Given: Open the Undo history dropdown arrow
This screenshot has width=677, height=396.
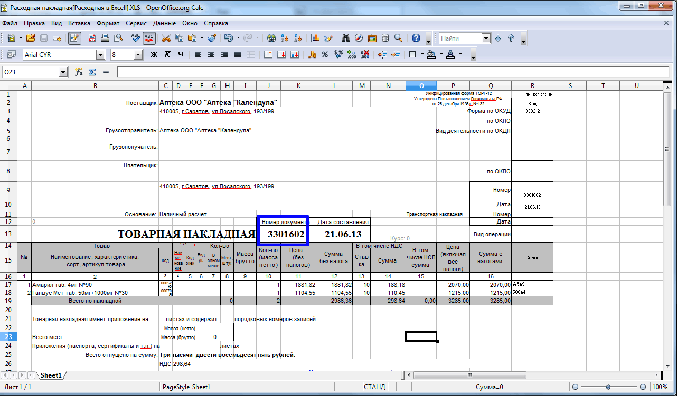Looking at the screenshot, I should pos(237,38).
